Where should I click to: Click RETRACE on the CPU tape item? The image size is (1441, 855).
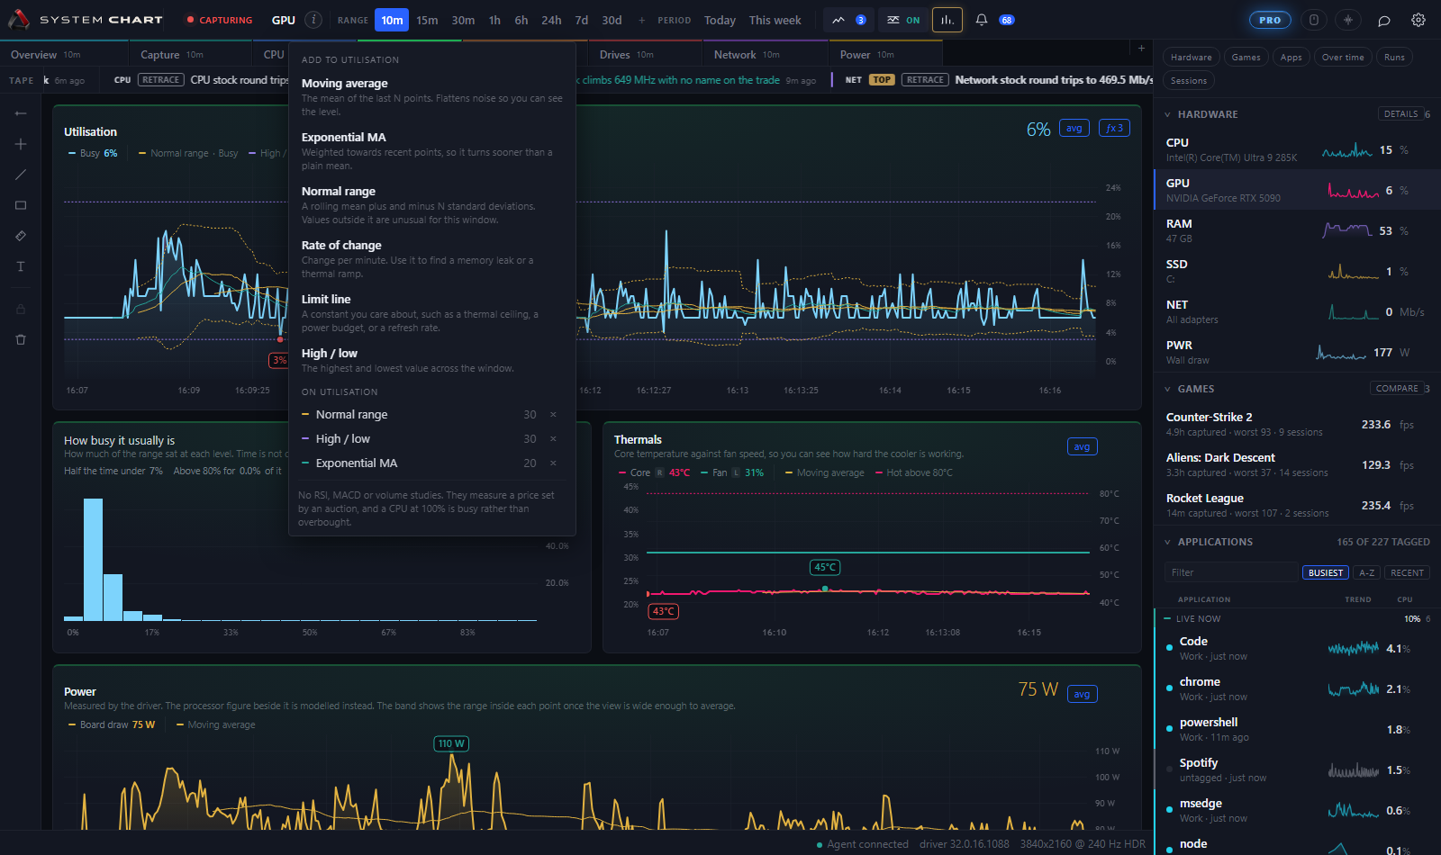click(161, 80)
